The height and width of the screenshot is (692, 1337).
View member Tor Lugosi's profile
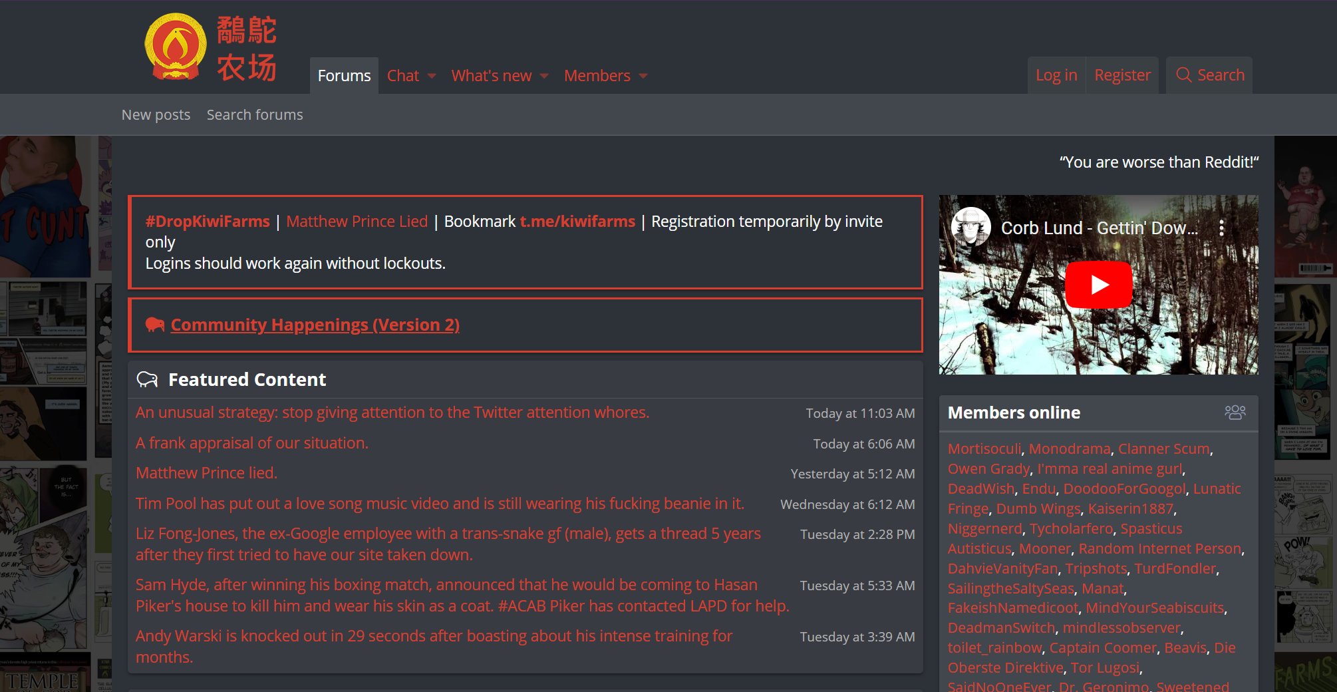1105,668
